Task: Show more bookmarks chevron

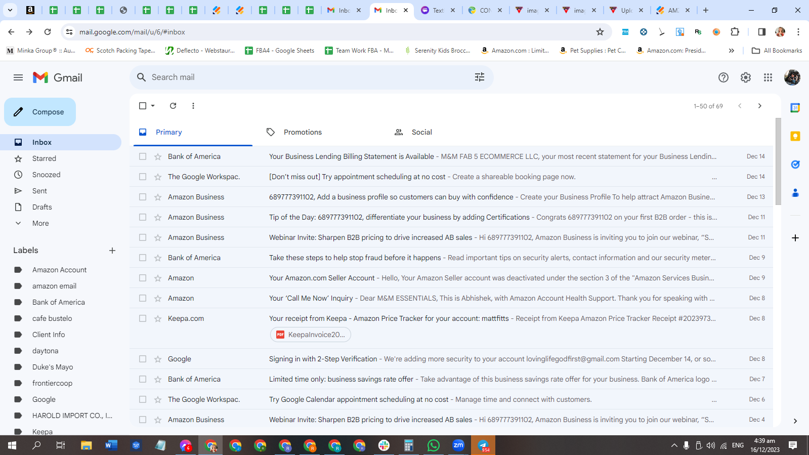Action: 731,51
